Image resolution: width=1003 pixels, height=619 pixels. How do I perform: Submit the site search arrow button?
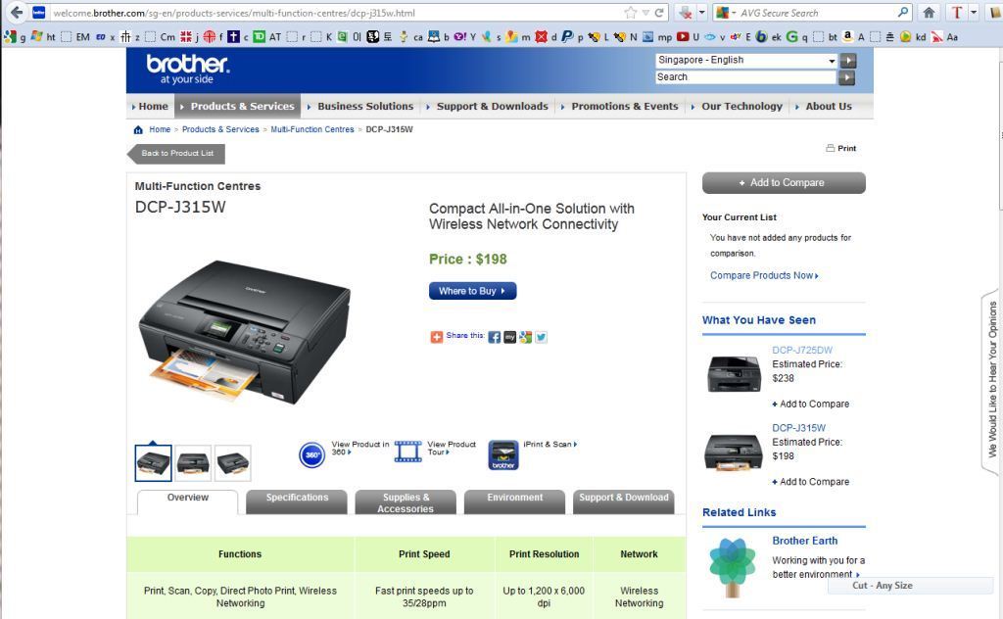(x=847, y=77)
